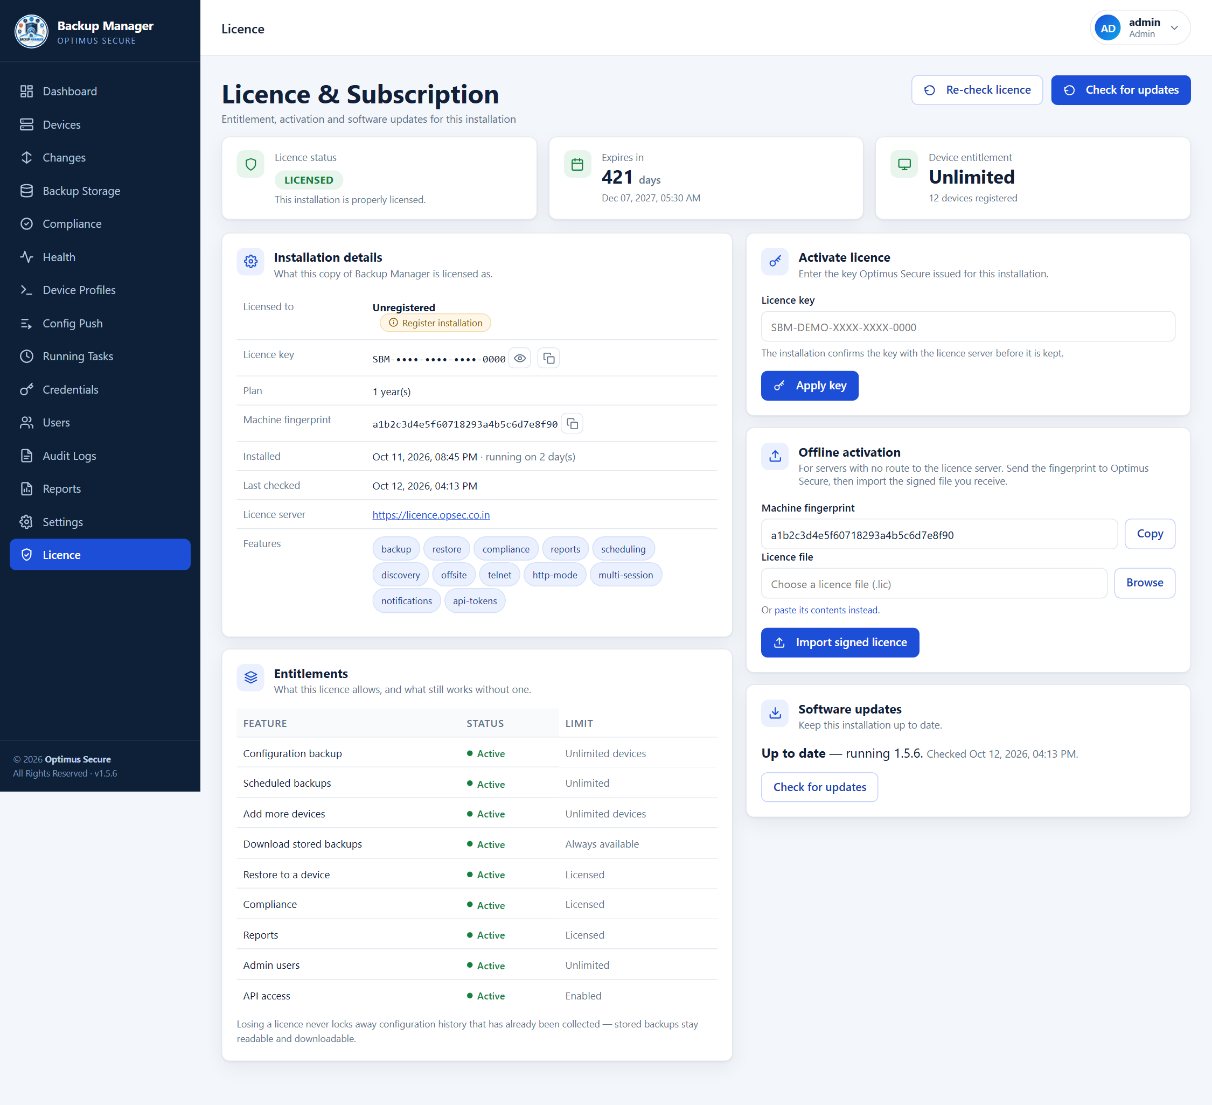Click the Users people icon
1212x1105 pixels.
pyautogui.click(x=26, y=422)
